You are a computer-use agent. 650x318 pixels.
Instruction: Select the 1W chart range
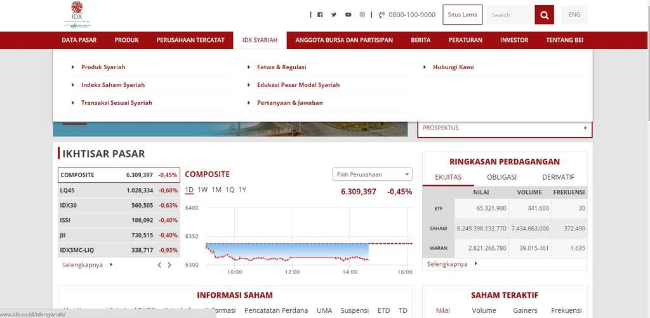point(202,190)
